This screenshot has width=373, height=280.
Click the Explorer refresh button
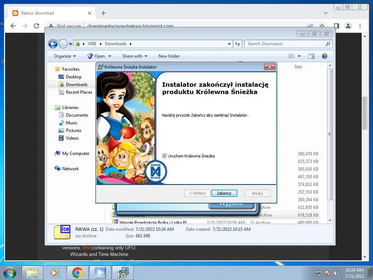(x=237, y=44)
